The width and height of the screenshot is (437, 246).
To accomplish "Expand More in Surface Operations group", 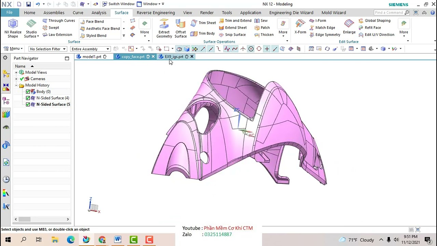I will [x=283, y=28].
